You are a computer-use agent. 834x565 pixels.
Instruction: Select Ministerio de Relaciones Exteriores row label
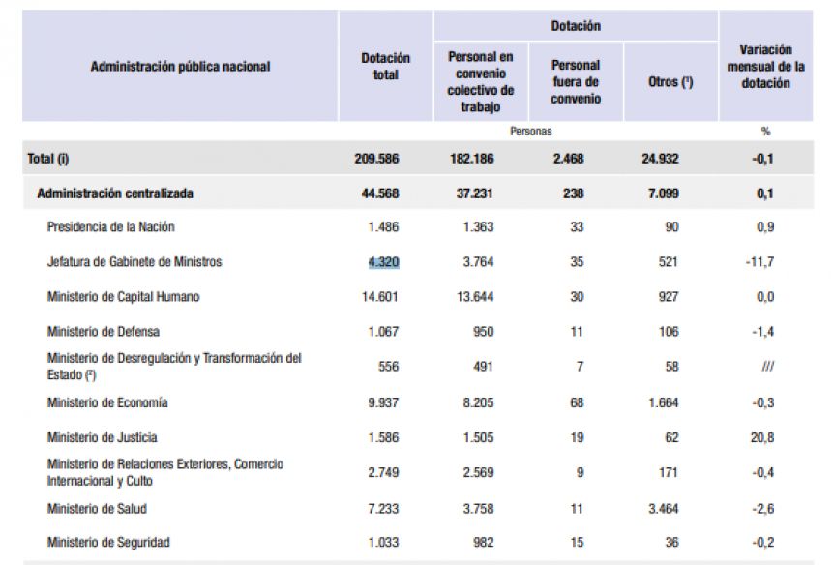pyautogui.click(x=164, y=472)
